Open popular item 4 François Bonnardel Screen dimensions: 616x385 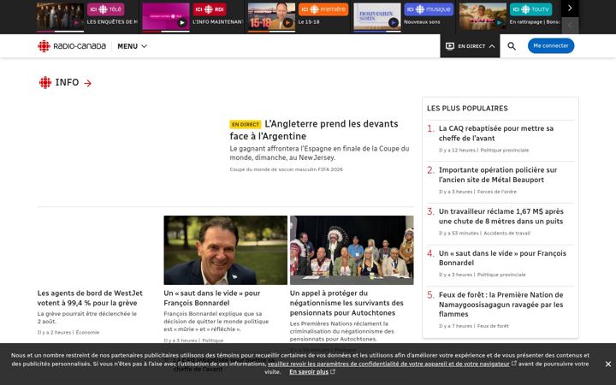coord(502,258)
